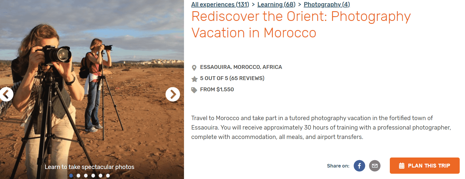
Task: Select the third carousel dot
Action: [86, 175]
